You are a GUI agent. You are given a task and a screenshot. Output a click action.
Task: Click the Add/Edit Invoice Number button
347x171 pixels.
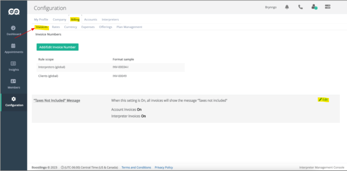pyautogui.click(x=57, y=47)
